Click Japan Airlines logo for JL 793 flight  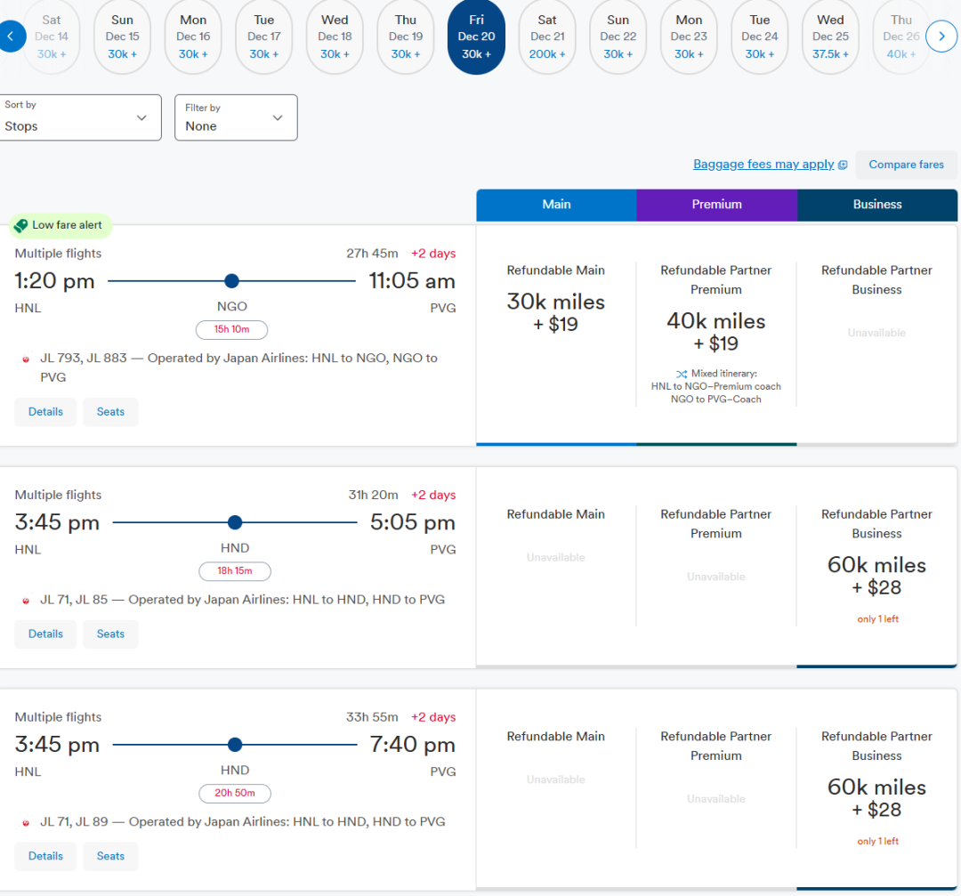26,359
